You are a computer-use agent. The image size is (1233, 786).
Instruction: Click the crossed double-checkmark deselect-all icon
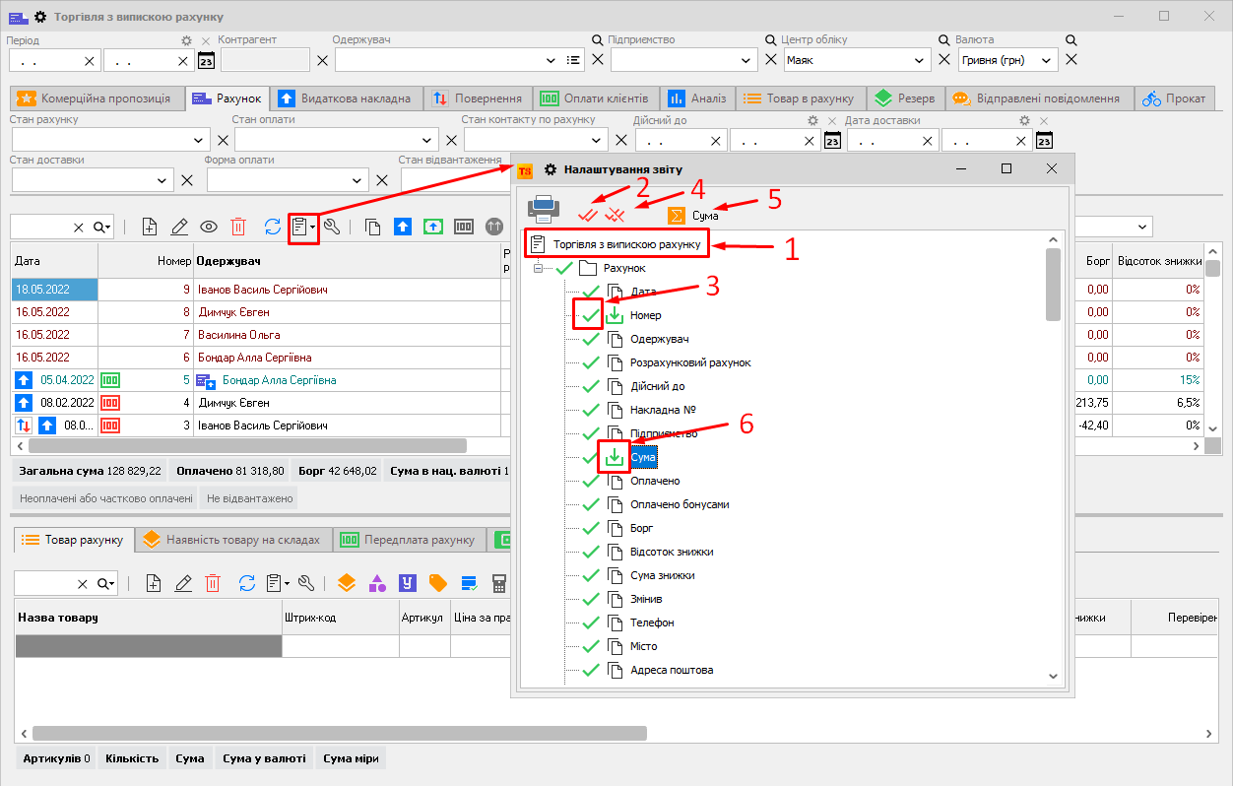(615, 214)
